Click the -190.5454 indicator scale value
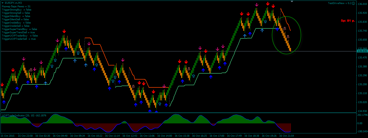 [x=363, y=131]
